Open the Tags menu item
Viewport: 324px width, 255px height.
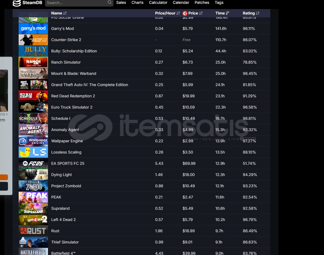coord(219,2)
